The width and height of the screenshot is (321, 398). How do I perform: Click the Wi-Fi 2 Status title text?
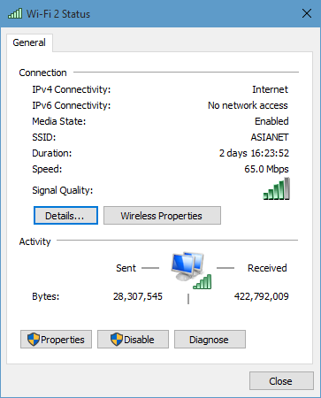pos(58,14)
